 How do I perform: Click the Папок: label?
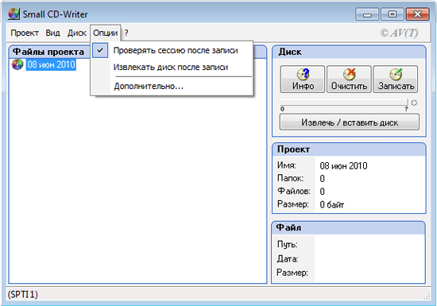[x=290, y=178]
